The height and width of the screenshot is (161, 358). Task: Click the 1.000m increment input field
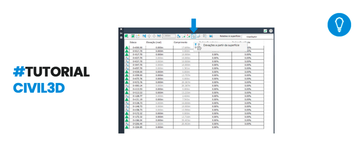tap(169, 36)
